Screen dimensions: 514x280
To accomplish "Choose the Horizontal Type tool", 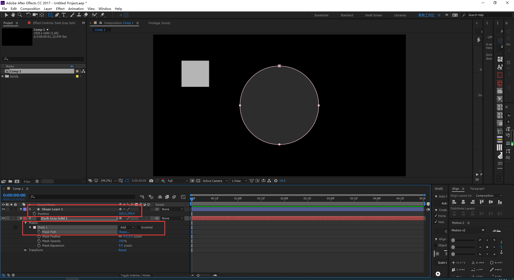I will tap(64, 15).
